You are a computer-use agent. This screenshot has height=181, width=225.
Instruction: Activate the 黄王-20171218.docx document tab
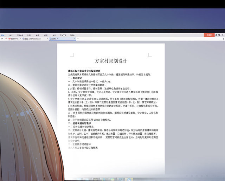tap(32, 39)
